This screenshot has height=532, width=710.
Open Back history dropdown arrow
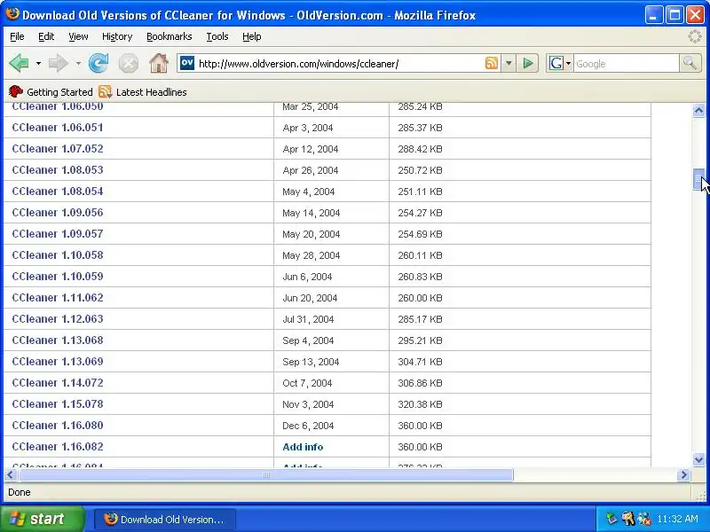coord(38,63)
